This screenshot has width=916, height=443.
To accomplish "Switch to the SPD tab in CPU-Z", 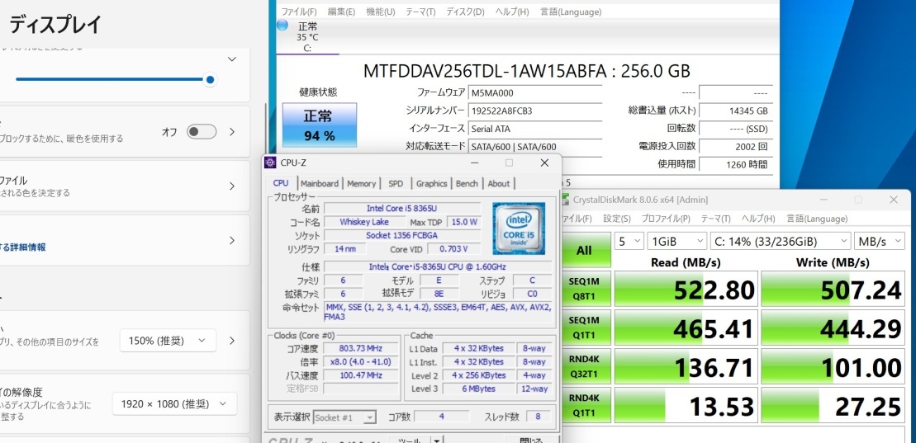I will (x=396, y=183).
